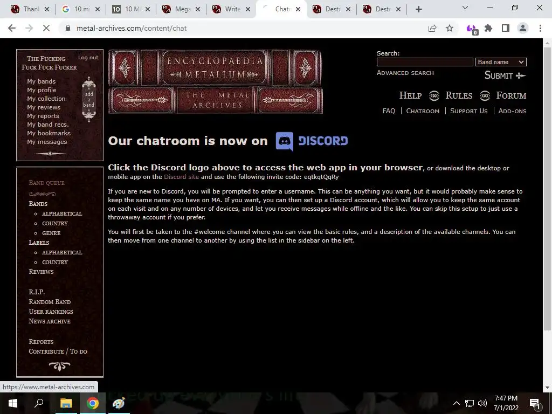Screen dimensions: 552x414
Task: Follow the Discord site link
Action: [181, 177]
